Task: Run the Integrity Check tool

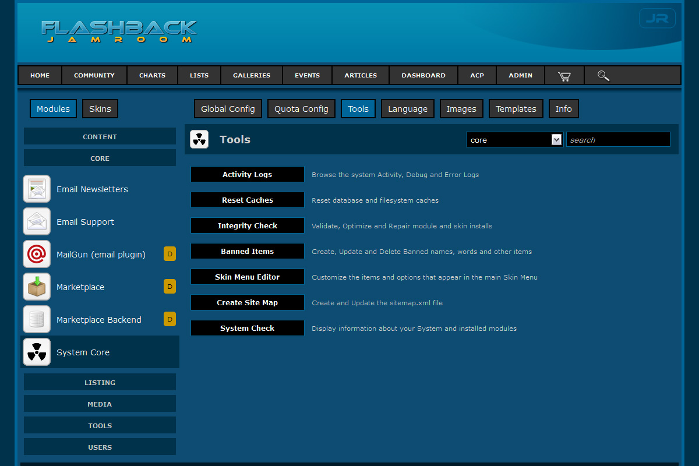Action: [x=248, y=226]
